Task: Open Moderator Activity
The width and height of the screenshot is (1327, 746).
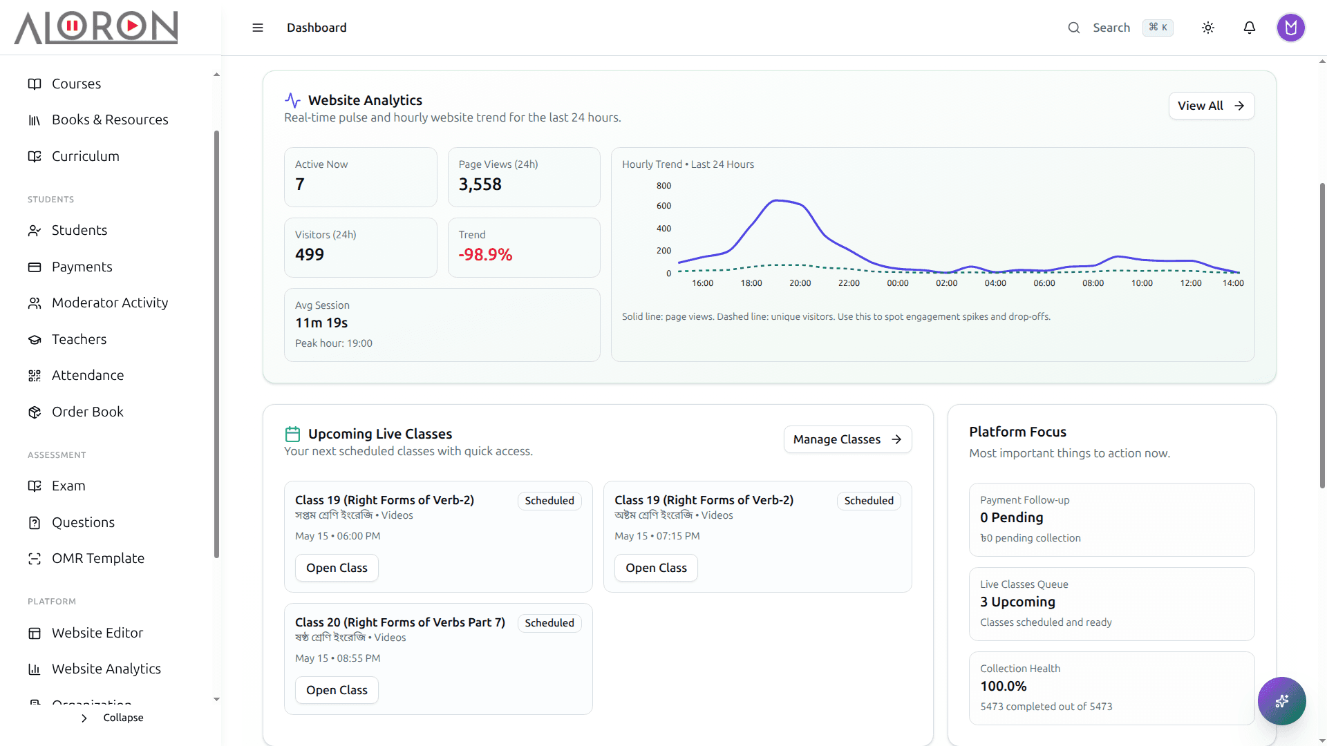Action: [111, 303]
